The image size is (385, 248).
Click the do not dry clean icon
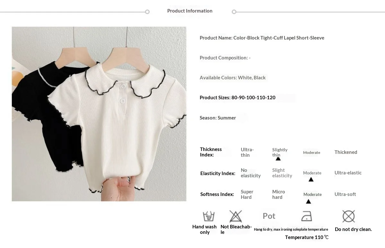pos(348,216)
